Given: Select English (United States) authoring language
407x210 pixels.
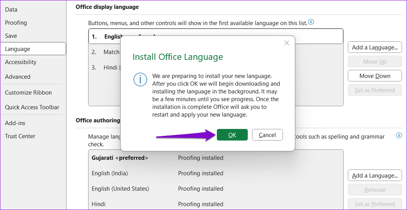Looking at the screenshot, I should (x=120, y=189).
